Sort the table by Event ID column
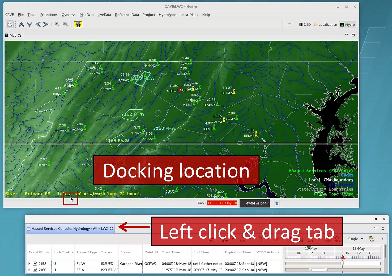The height and width of the screenshot is (276, 392). click(39, 252)
